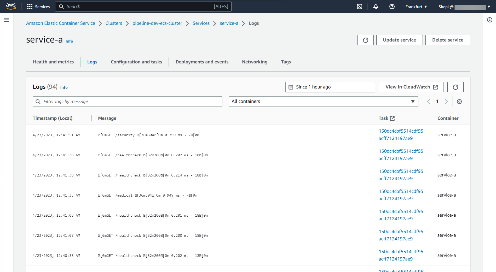Open Amazon Elastic Container Service breadcrumb
The height and width of the screenshot is (272, 496).
(x=61, y=23)
